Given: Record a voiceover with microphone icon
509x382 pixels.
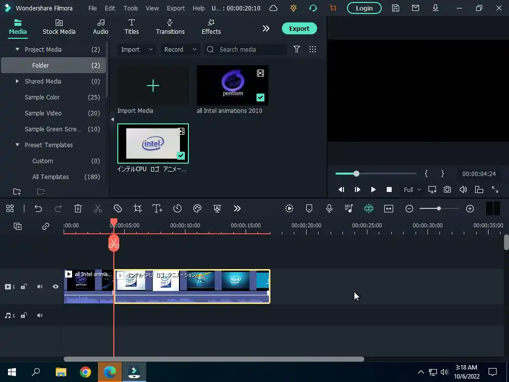Looking at the screenshot, I should (329, 208).
